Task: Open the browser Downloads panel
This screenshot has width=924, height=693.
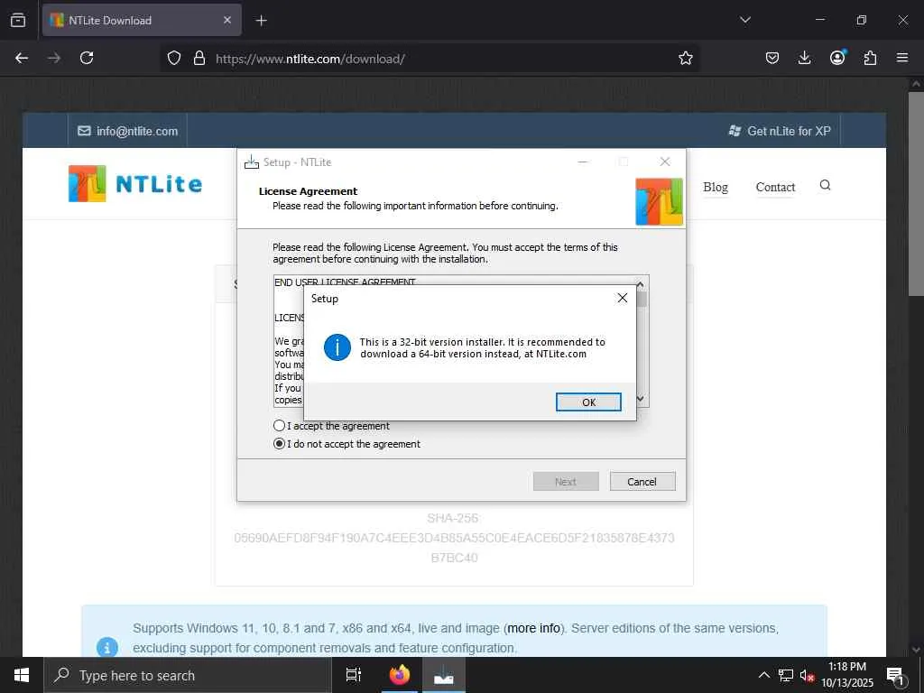Action: pos(804,58)
